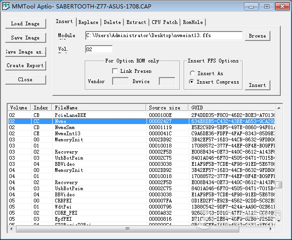
Task: Click the Module file path field
Action: pyautogui.click(x=163, y=36)
